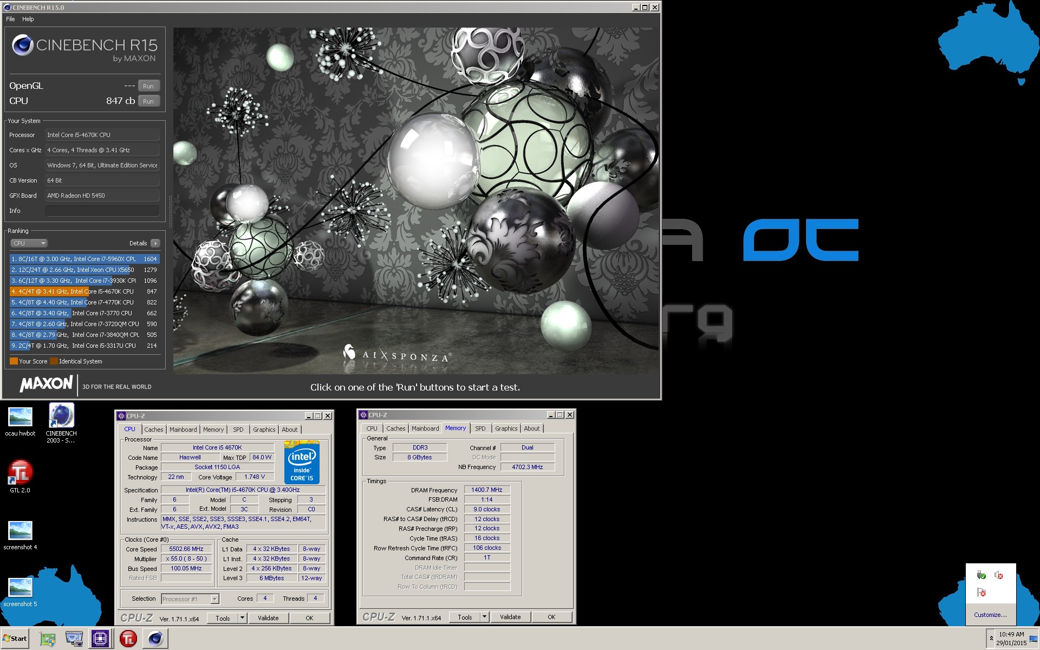Select CPU tab in Memory CPU-Z window
The image size is (1040, 650).
372,428
